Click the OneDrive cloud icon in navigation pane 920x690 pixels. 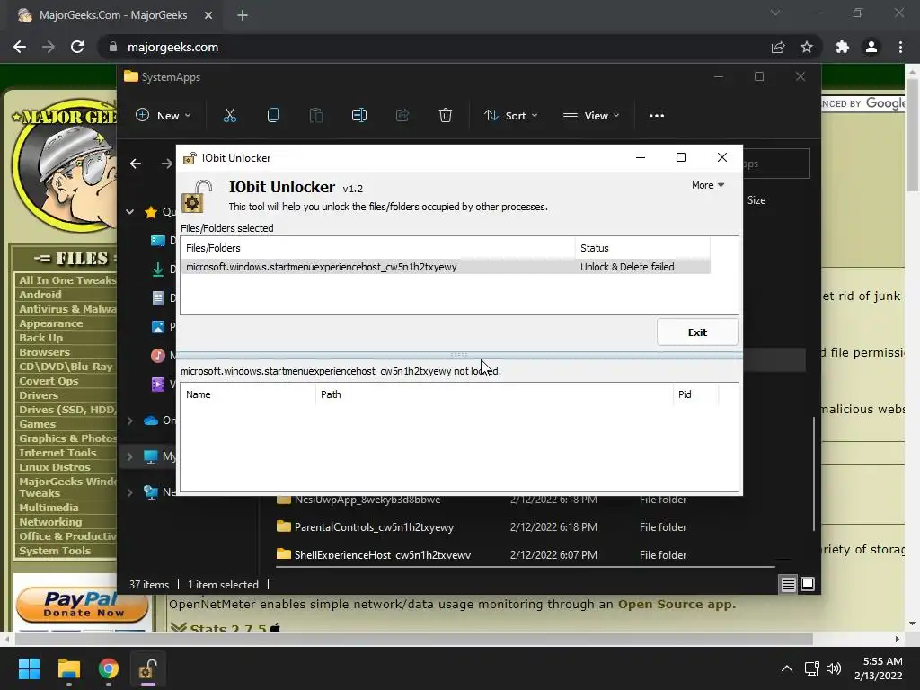[x=151, y=420]
